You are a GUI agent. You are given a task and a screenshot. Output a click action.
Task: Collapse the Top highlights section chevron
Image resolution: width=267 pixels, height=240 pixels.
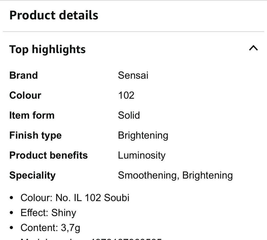point(253,48)
